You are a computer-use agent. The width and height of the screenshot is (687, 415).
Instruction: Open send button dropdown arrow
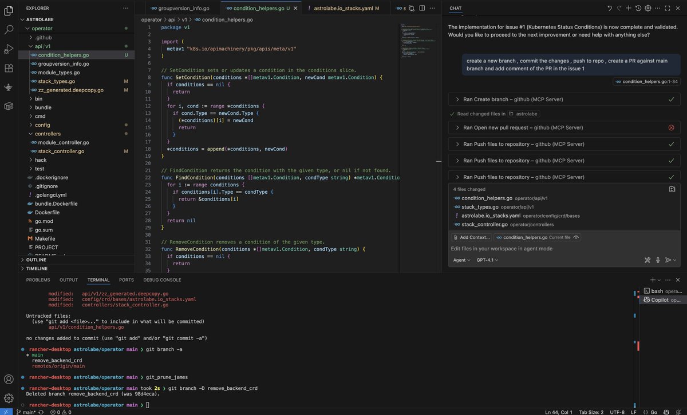click(x=674, y=260)
